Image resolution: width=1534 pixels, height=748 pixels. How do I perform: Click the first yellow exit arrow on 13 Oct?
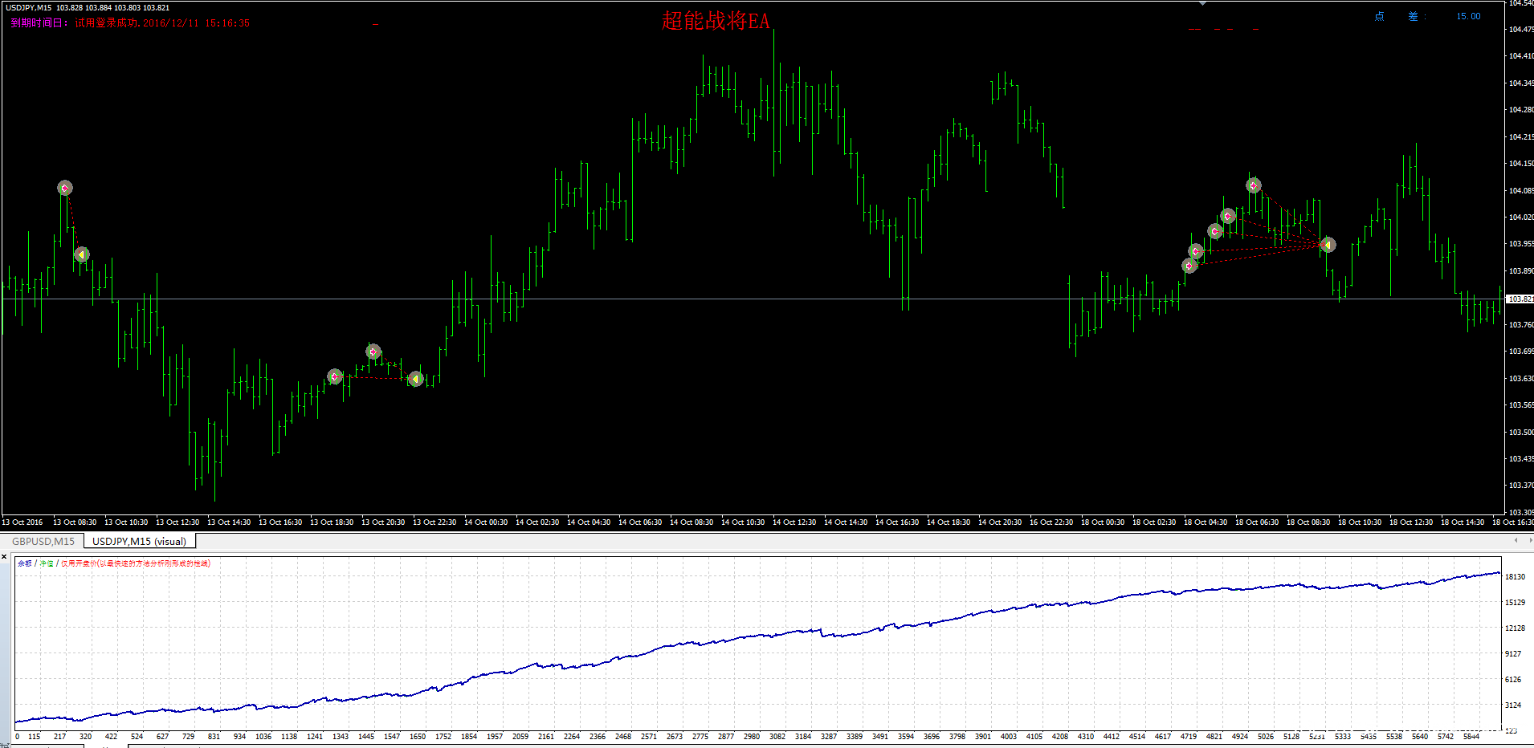(81, 254)
